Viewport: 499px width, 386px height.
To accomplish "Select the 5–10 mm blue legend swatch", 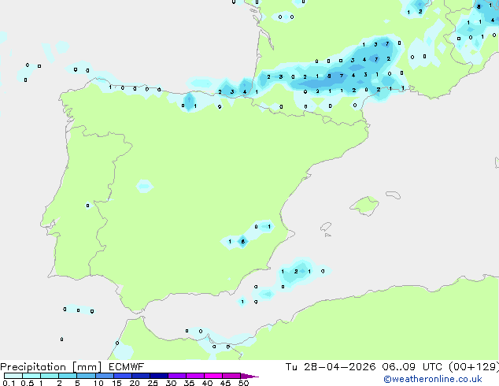I will tap(86, 376).
